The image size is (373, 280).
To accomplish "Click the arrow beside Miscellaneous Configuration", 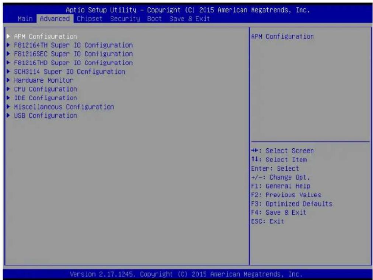I will pyautogui.click(x=8, y=107).
